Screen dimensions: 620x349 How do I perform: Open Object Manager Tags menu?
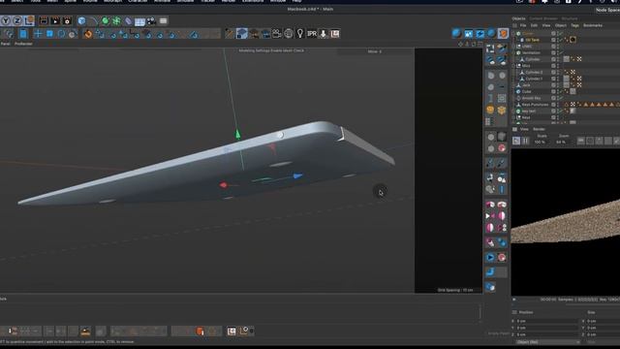point(574,25)
